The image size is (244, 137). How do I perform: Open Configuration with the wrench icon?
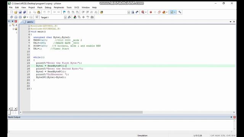(180, 12)
